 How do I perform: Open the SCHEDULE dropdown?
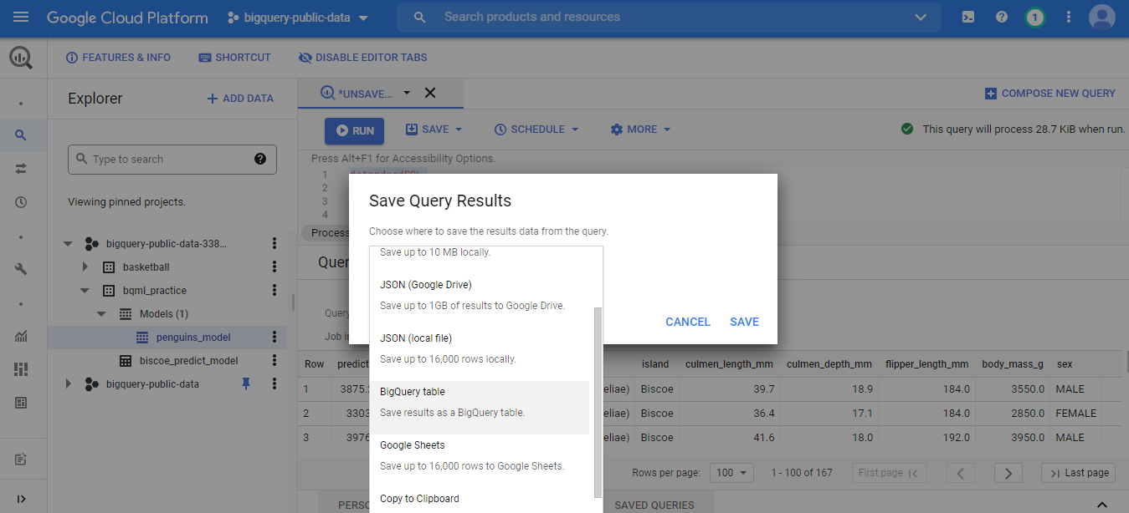coord(536,130)
